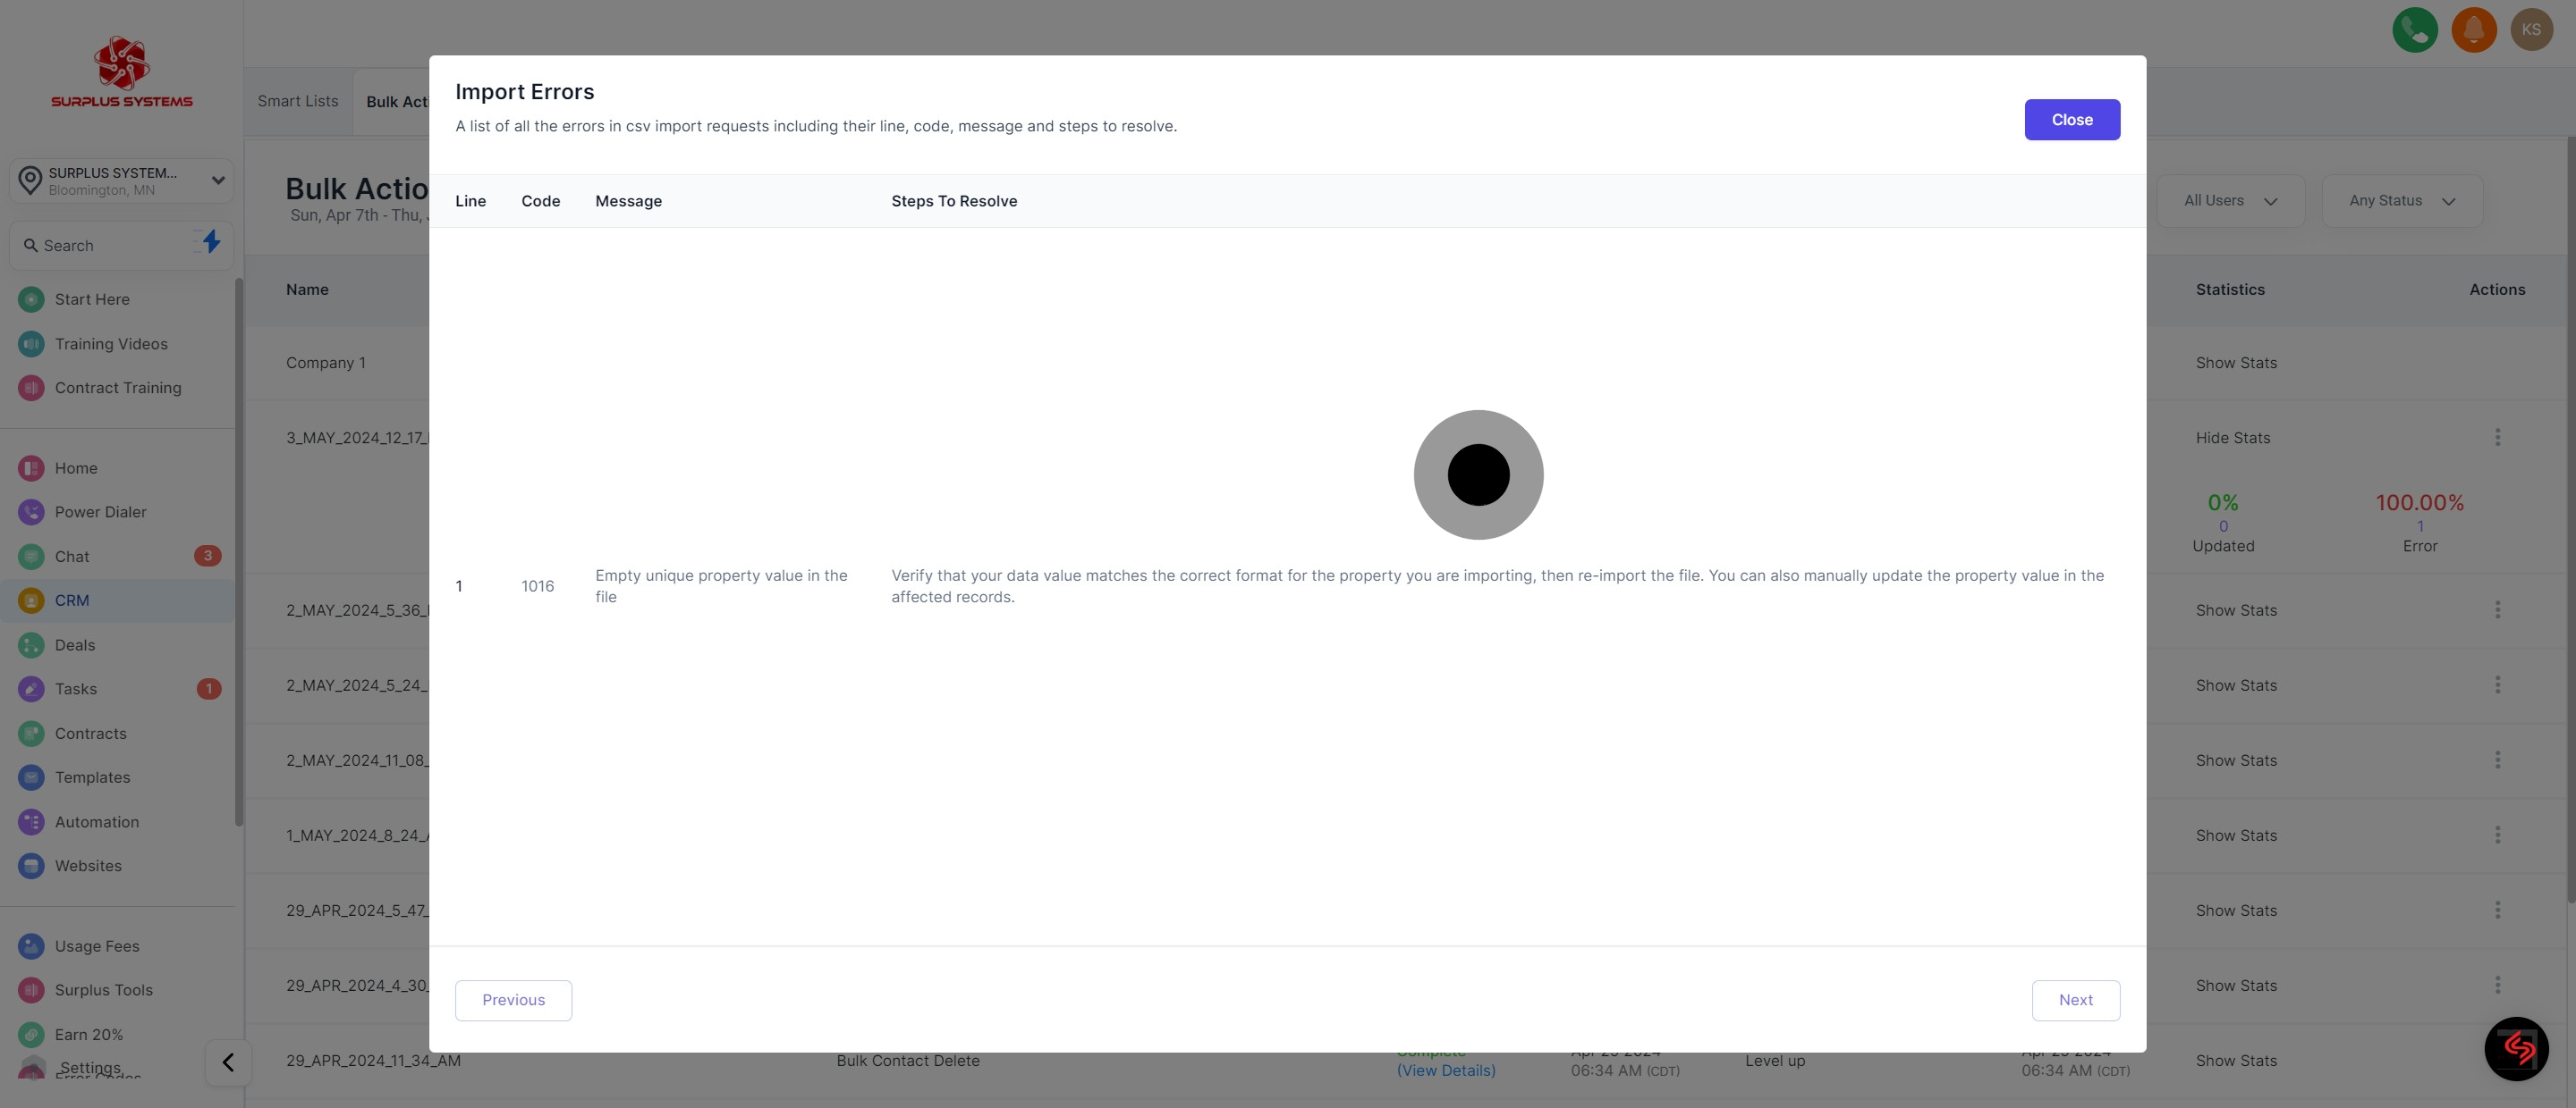Open the notification bell
The image size is (2576, 1108).
[2474, 29]
